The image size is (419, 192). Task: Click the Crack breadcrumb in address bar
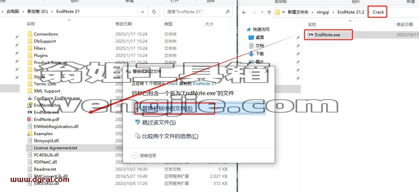pyautogui.click(x=378, y=12)
